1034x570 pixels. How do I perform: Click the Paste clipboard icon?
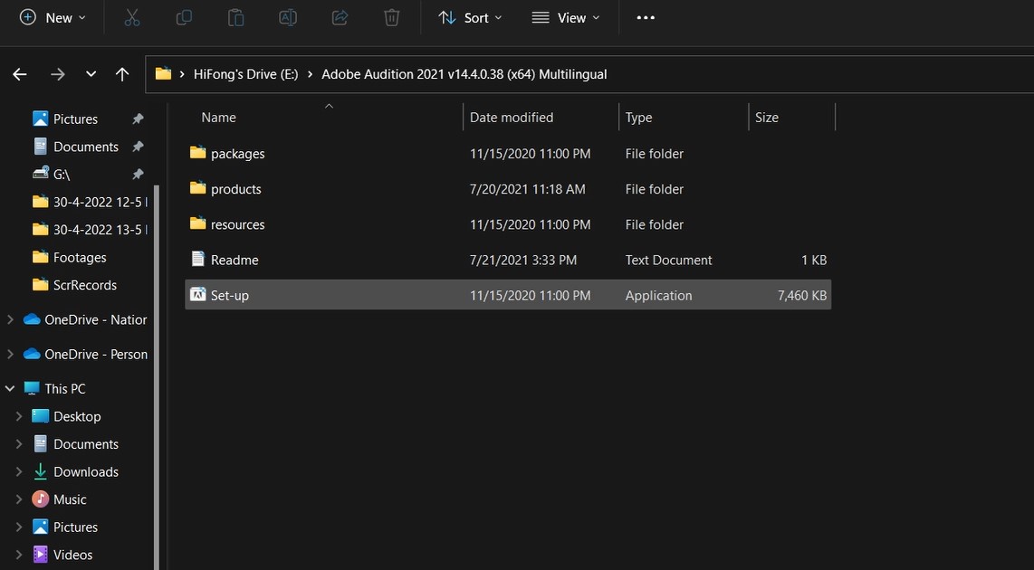(235, 18)
